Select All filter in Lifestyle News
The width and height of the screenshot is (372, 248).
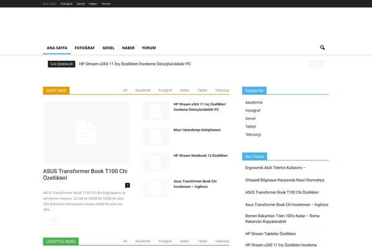pyautogui.click(x=125, y=241)
